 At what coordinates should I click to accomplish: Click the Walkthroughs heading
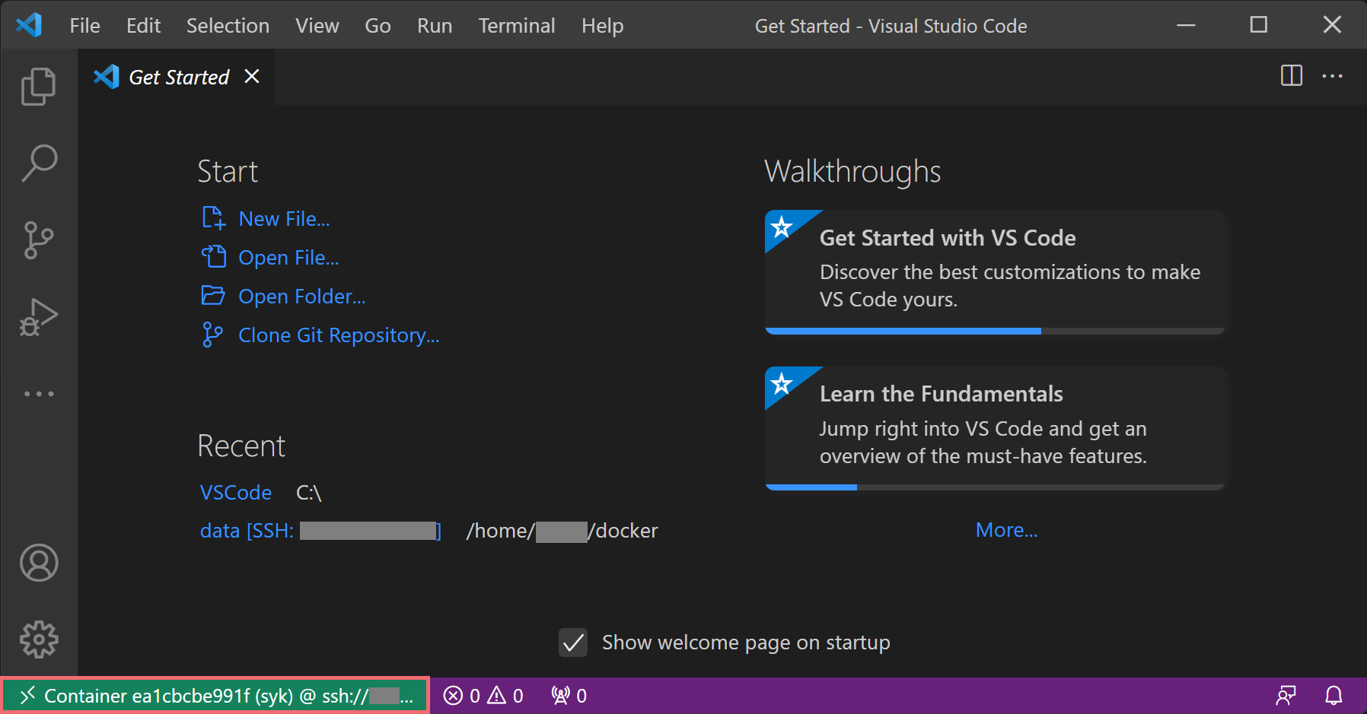pos(852,172)
